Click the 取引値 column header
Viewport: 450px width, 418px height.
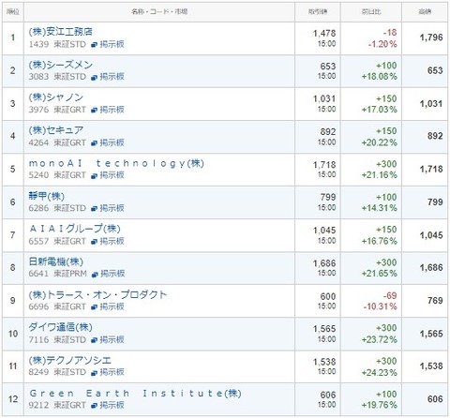[318, 12]
